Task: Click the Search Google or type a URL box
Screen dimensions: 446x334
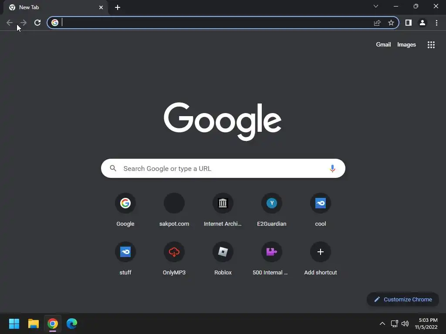Action: 223,168
